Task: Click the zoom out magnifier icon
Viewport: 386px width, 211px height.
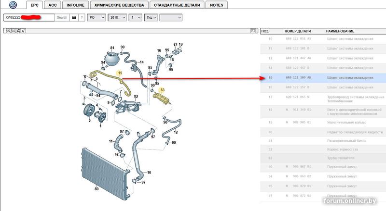Action: pos(14,31)
